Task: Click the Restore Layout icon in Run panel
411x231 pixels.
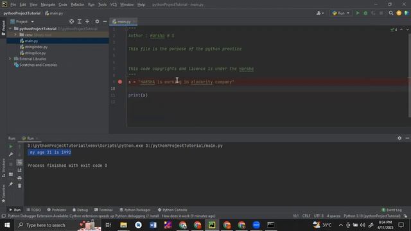Action: 11,174
